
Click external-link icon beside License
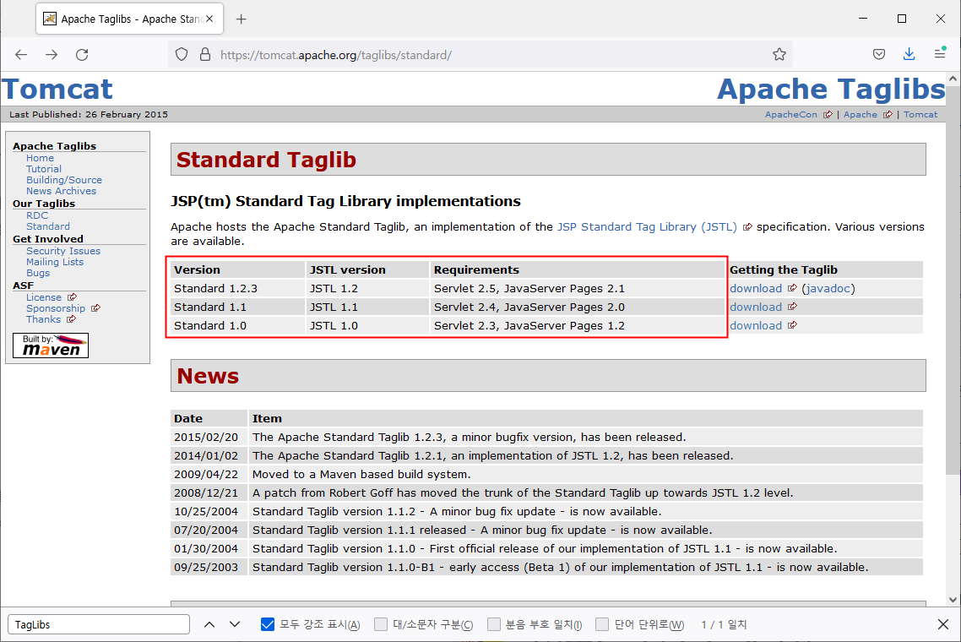click(72, 297)
